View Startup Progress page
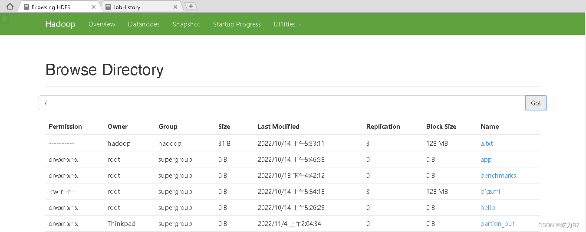This screenshot has height=232, width=586. point(237,24)
